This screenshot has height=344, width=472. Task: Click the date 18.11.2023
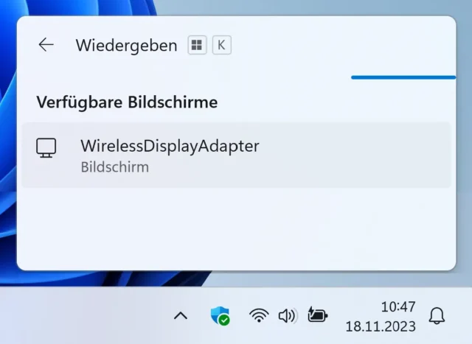tap(381, 326)
